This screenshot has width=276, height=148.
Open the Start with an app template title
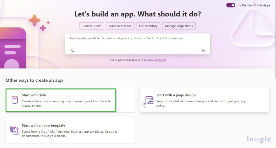(43, 125)
